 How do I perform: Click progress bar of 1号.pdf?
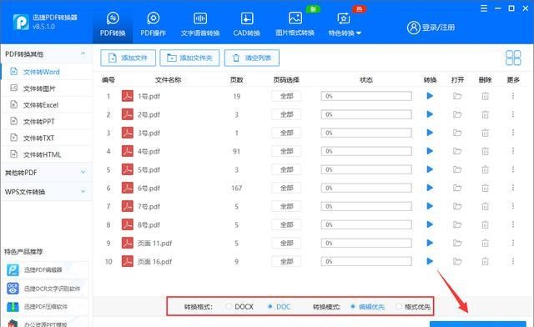coord(366,96)
